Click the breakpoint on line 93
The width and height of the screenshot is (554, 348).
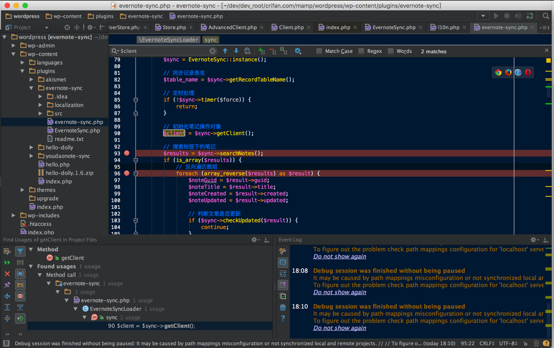127,153
